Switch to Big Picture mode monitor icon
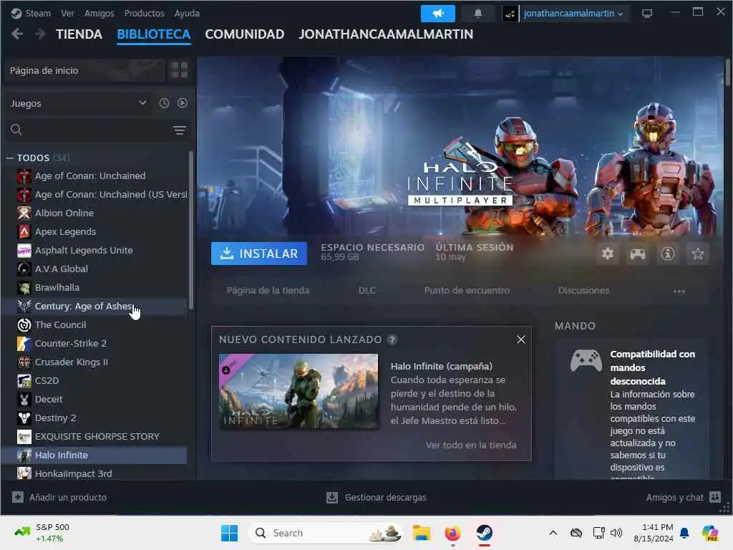 coord(647,14)
